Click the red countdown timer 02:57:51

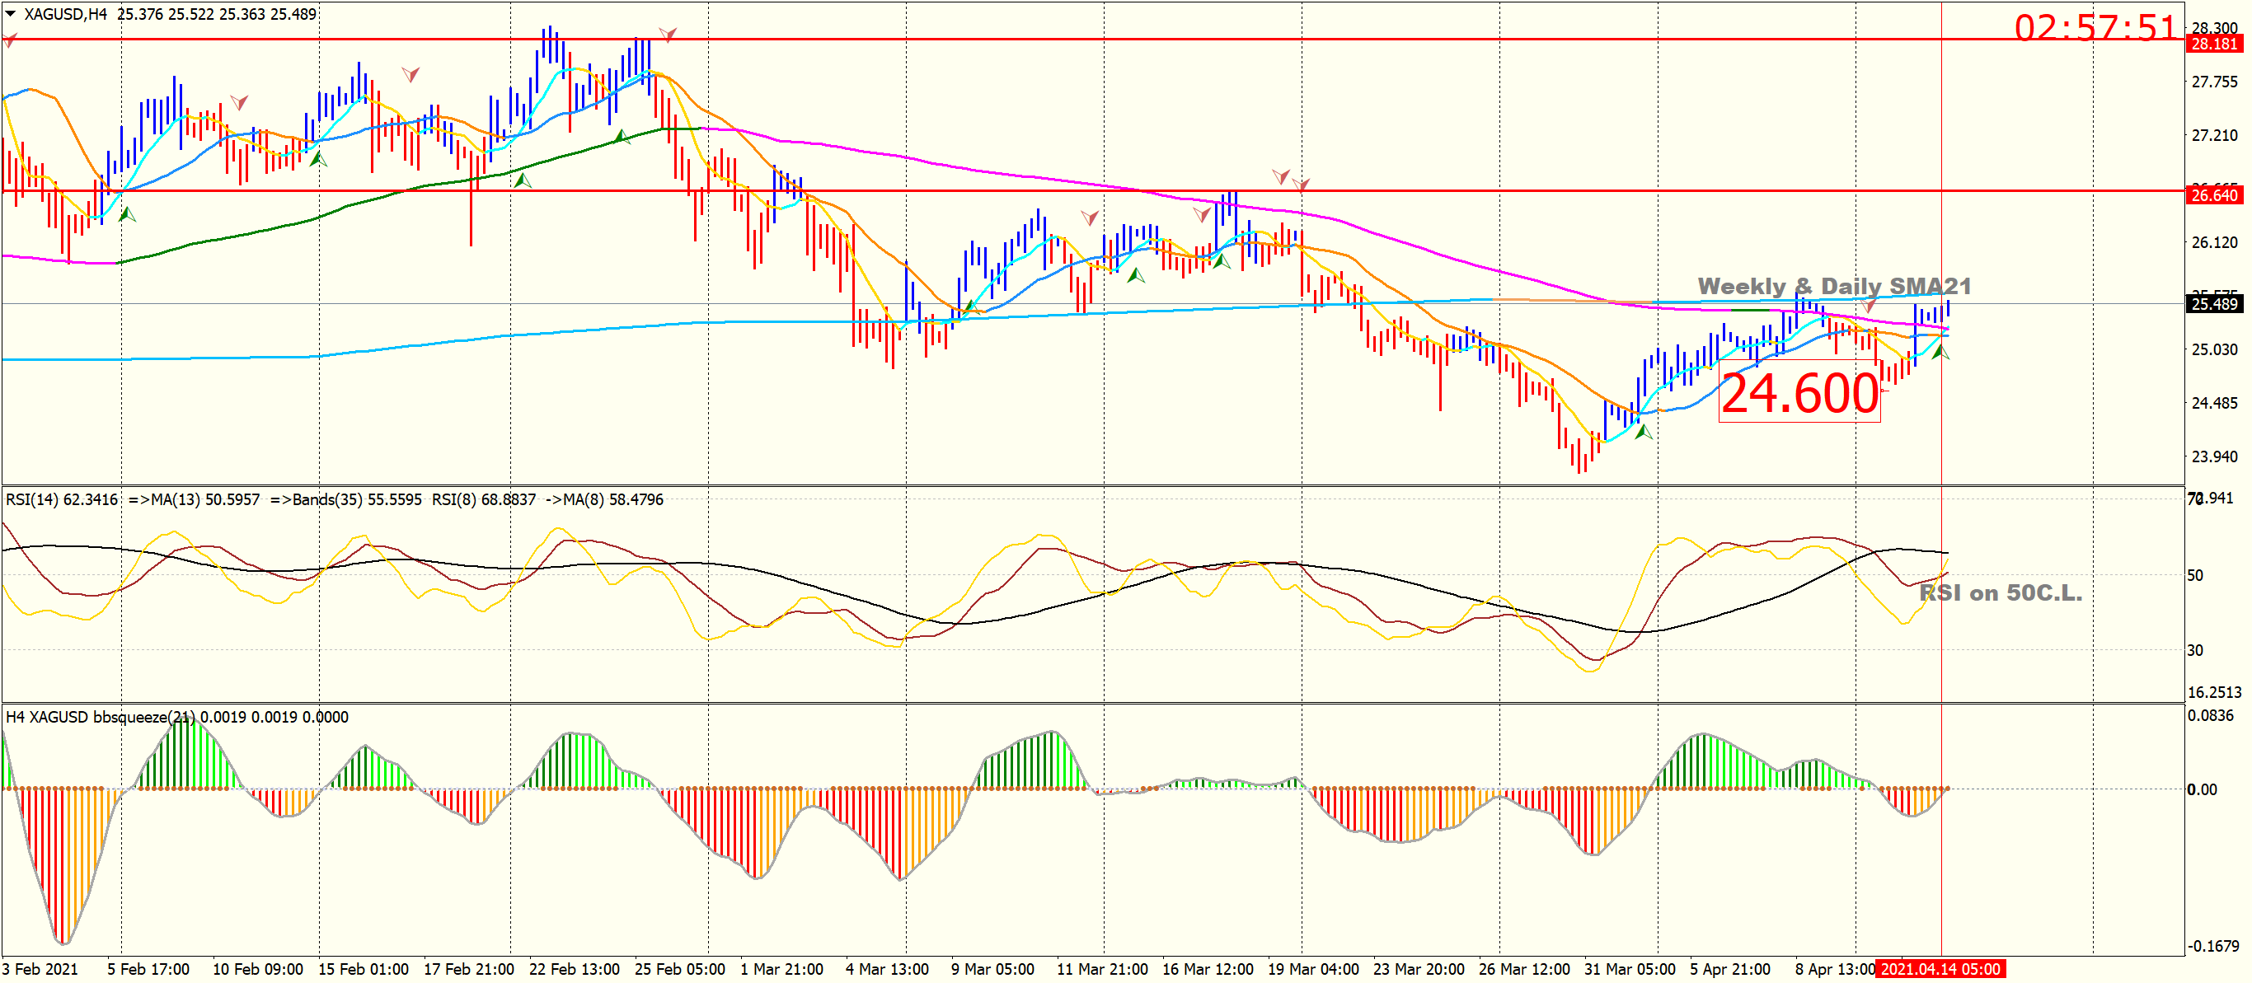(2094, 28)
